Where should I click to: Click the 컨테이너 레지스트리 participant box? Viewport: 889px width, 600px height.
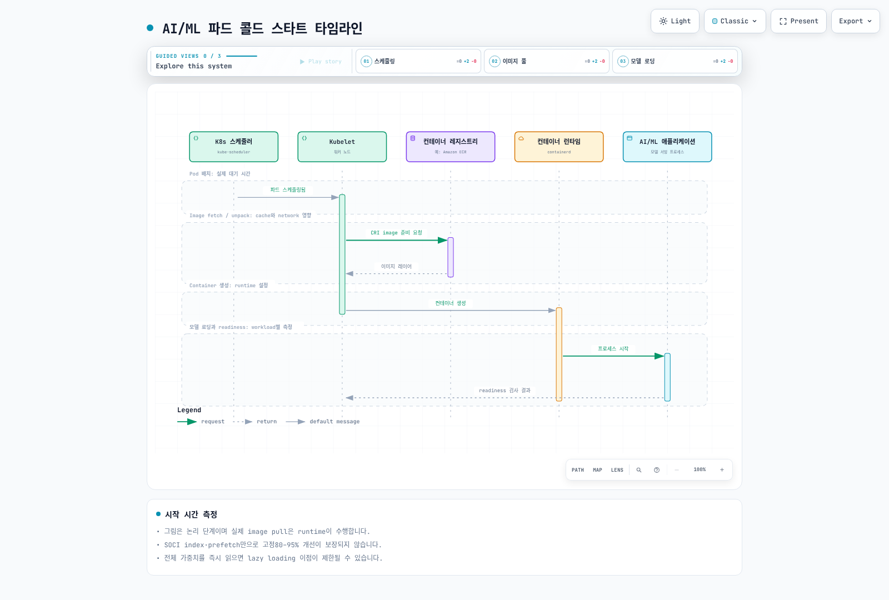pos(451,147)
